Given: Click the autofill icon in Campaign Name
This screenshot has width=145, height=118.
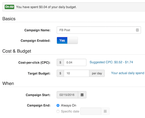Looking at the screenshot, I should click(137, 30).
